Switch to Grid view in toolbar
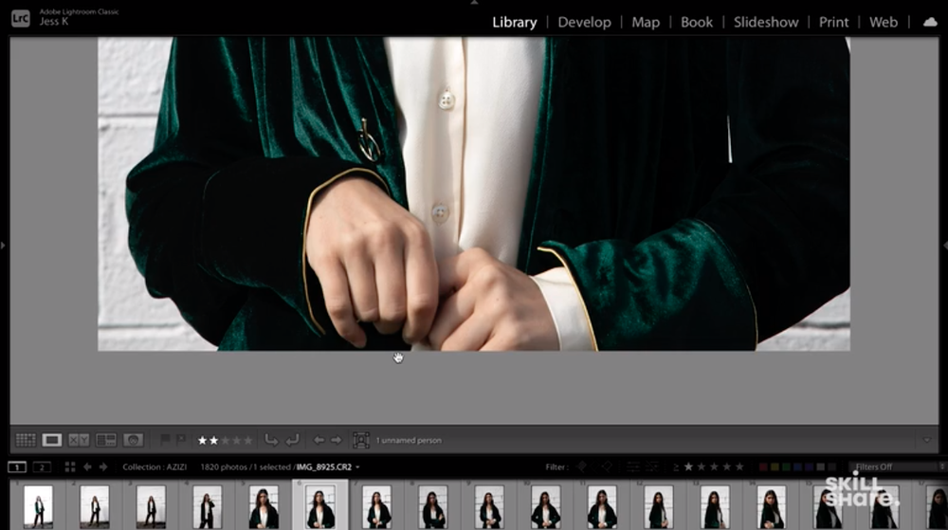 click(x=26, y=440)
